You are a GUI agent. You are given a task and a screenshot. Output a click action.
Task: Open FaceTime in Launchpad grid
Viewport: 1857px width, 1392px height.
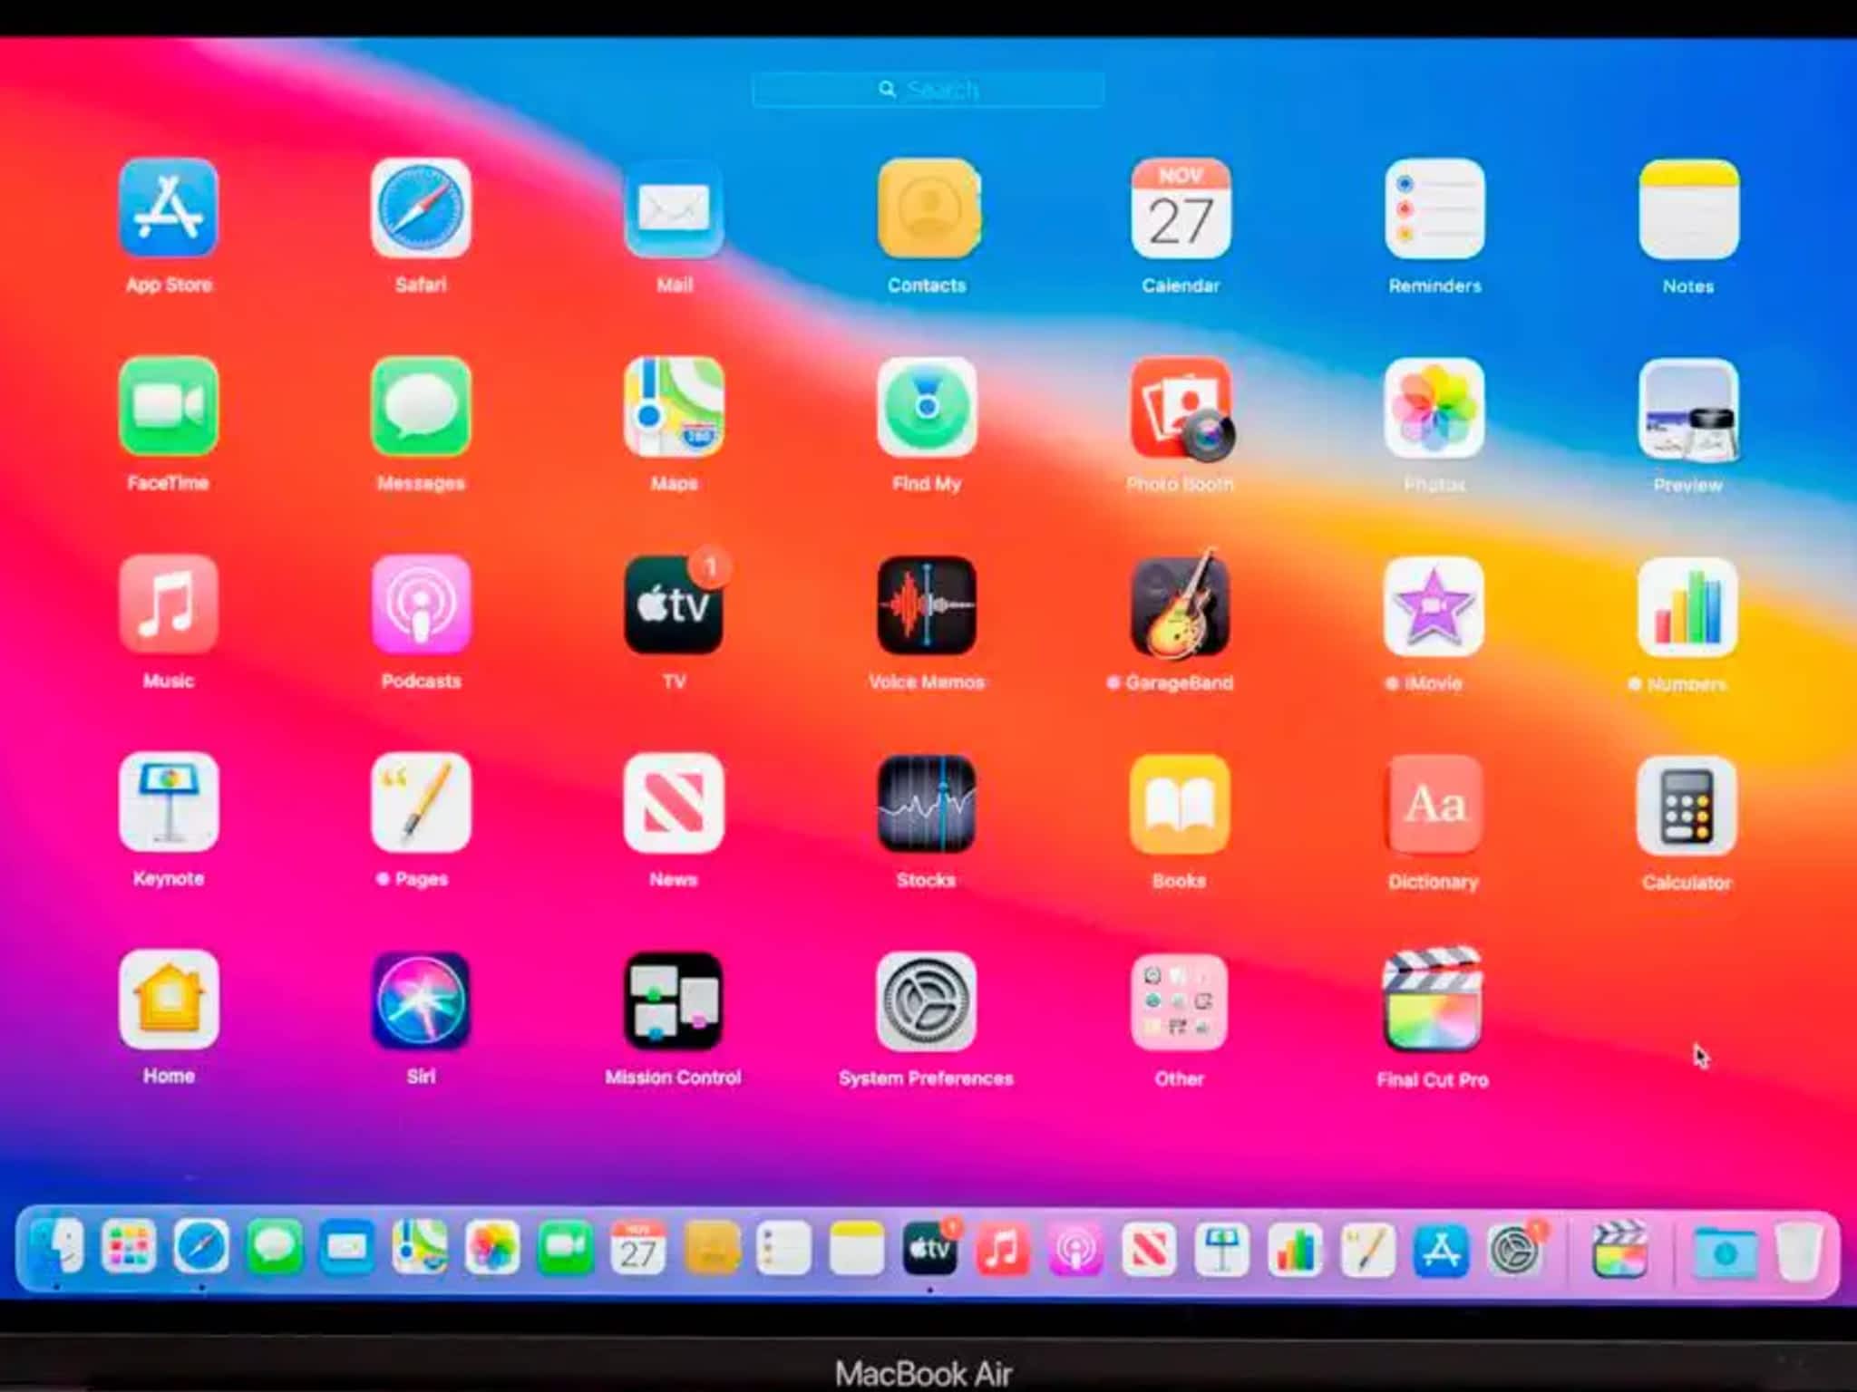[x=169, y=406]
